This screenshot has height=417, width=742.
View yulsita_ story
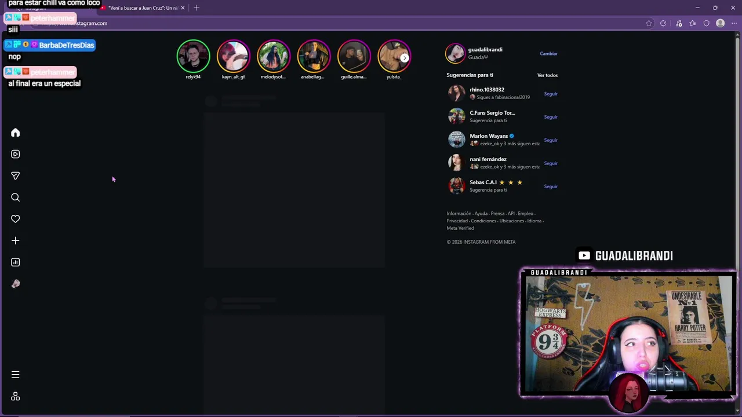tap(394, 56)
